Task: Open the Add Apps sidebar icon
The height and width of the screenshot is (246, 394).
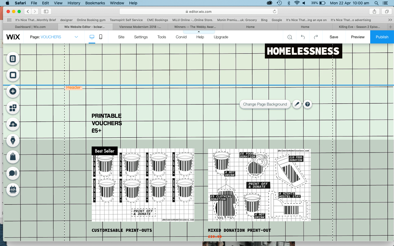Action: pyautogui.click(x=13, y=108)
